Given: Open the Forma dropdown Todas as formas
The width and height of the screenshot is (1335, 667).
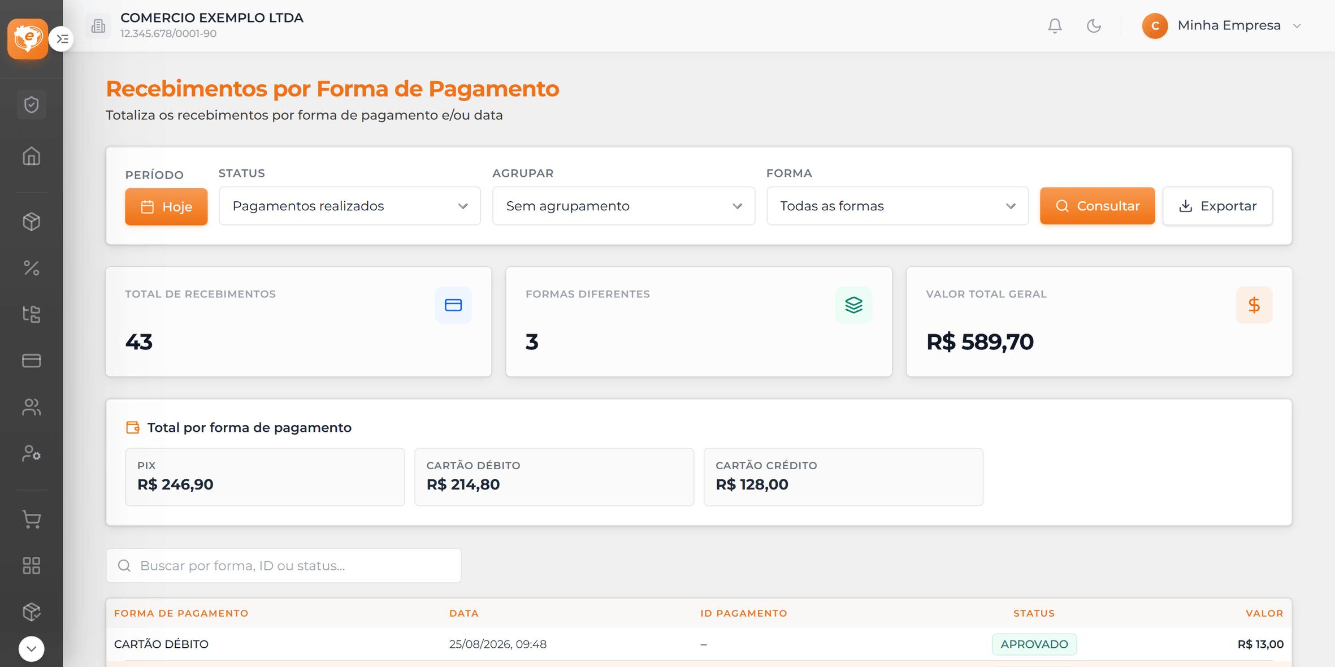Looking at the screenshot, I should pyautogui.click(x=898, y=206).
